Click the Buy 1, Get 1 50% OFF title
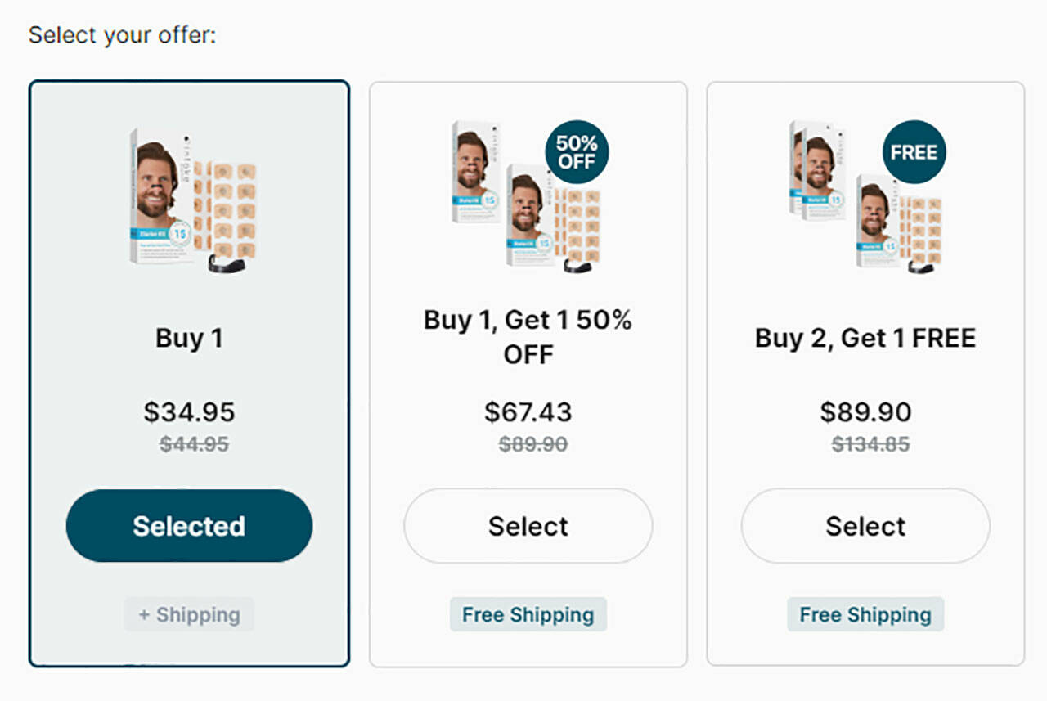This screenshot has height=701, width=1047. (x=528, y=337)
